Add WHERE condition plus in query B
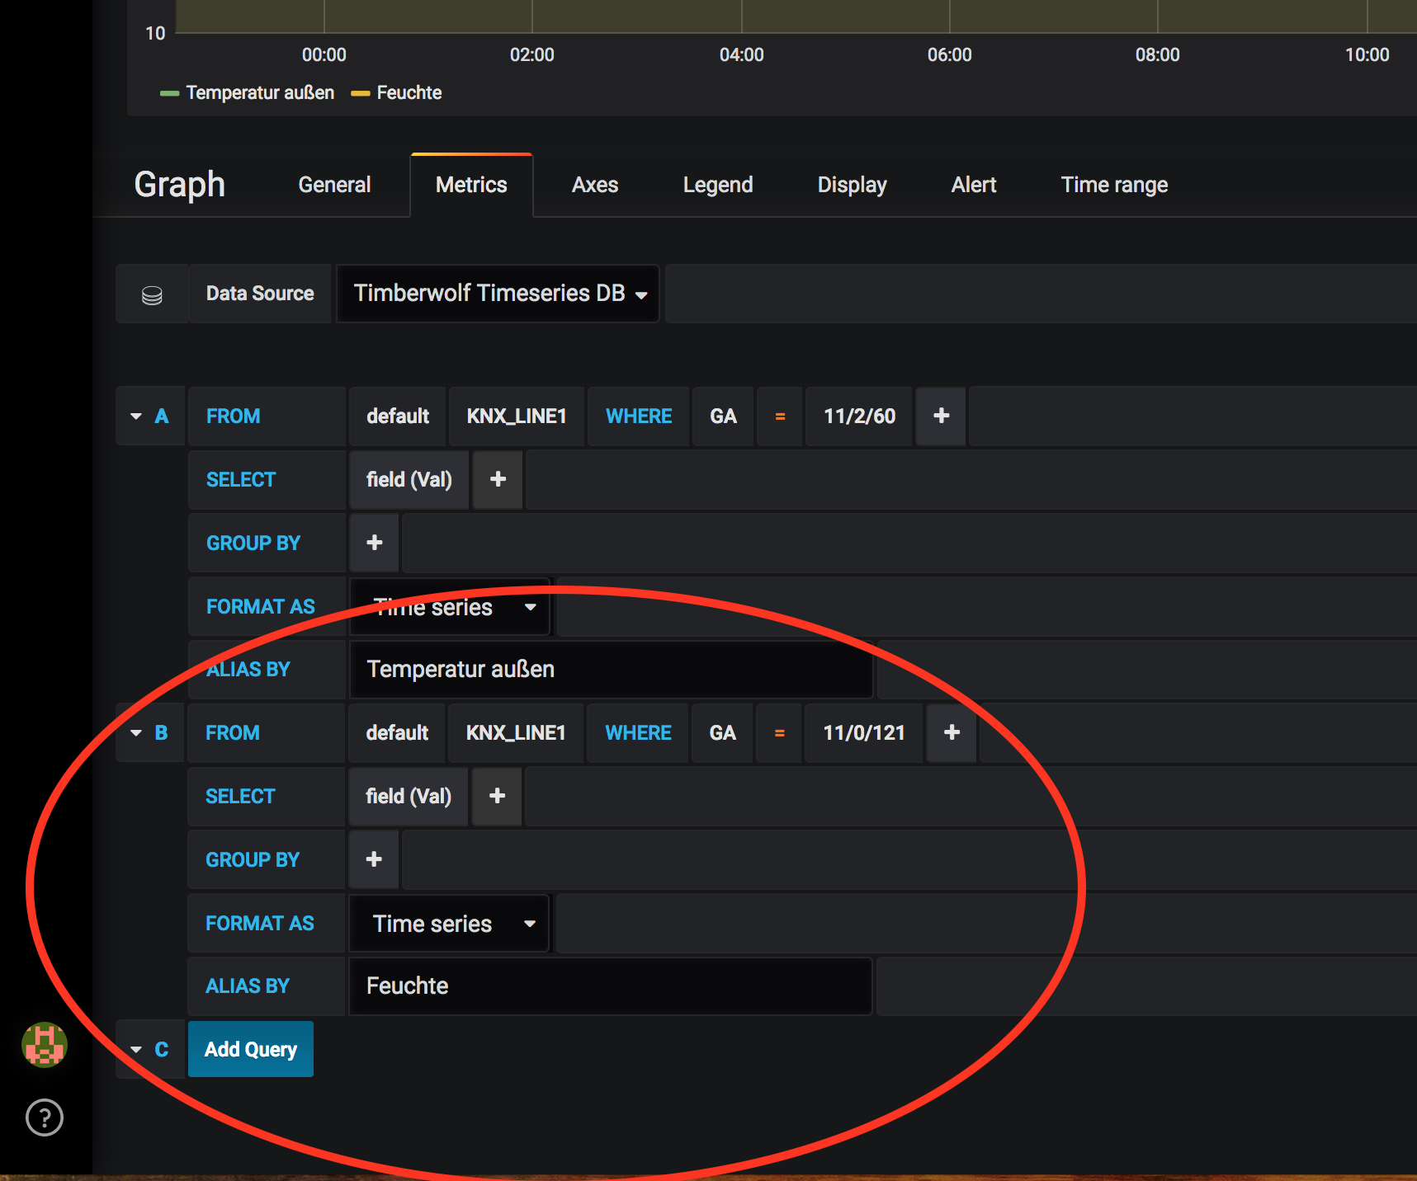 pyautogui.click(x=952, y=732)
